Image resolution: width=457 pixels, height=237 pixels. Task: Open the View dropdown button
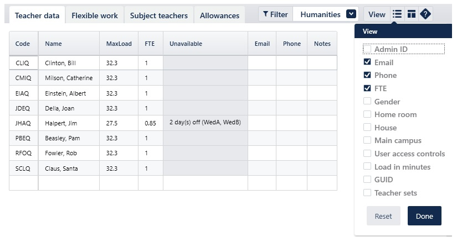coord(377,14)
